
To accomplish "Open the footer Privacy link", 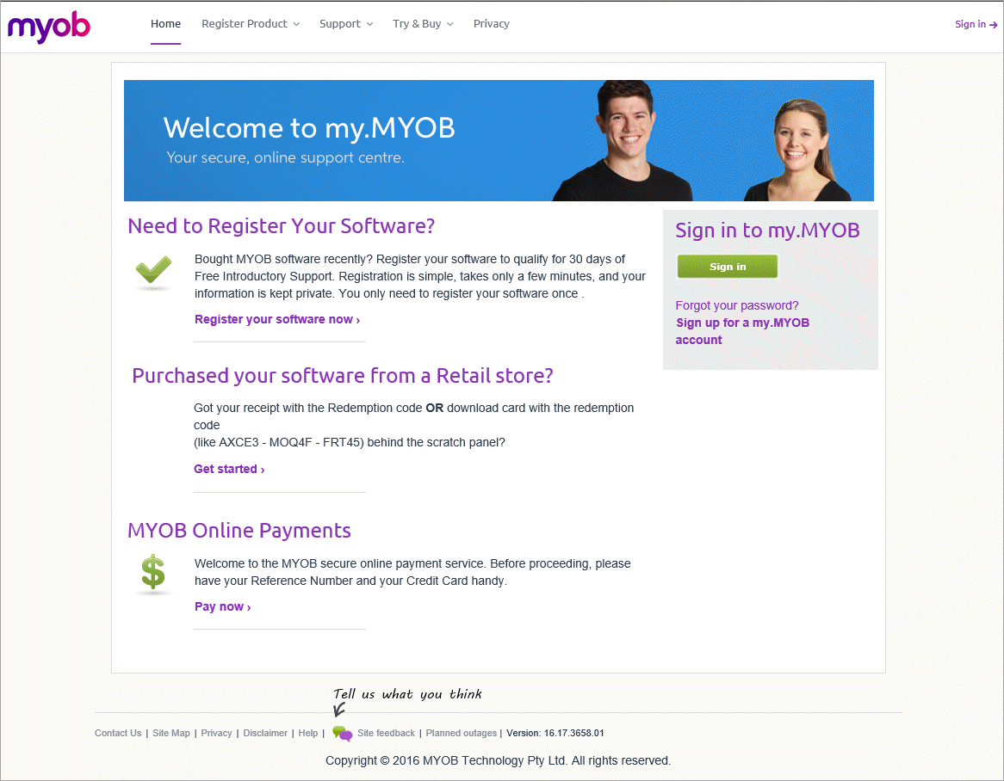I will click(216, 733).
